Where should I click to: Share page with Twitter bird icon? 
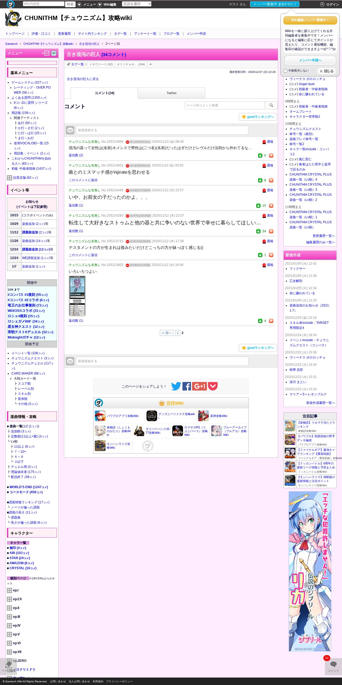pyautogui.click(x=176, y=386)
